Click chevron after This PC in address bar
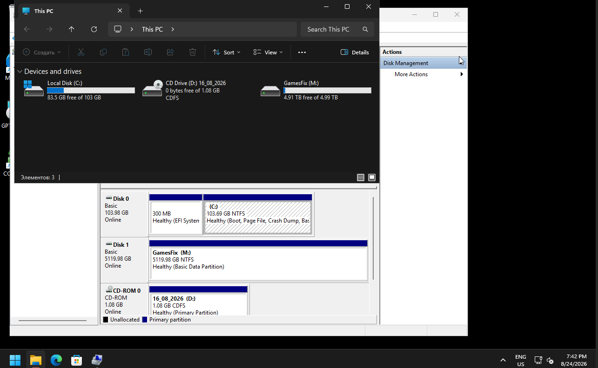 click(x=173, y=29)
